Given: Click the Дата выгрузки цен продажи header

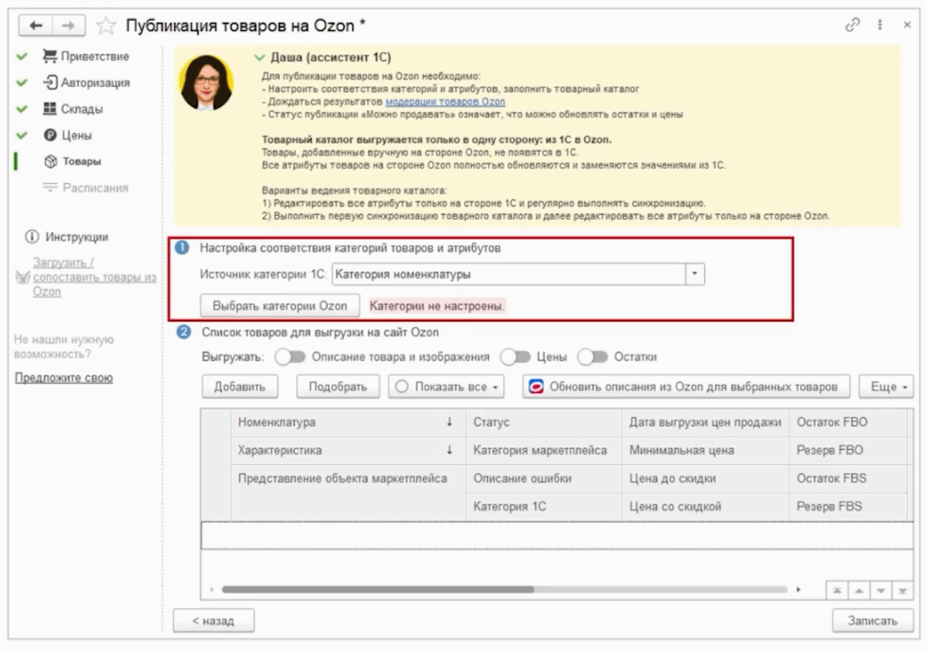Looking at the screenshot, I should 705,423.
